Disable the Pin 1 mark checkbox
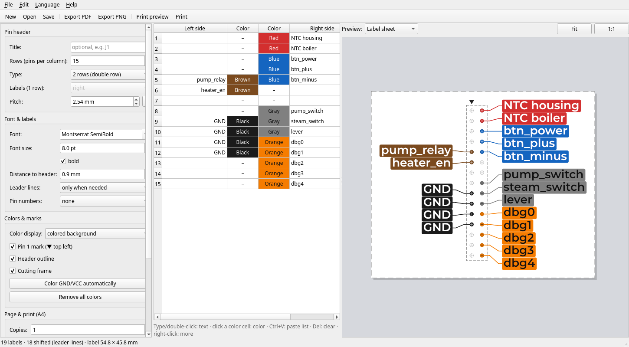 [x=13, y=246]
